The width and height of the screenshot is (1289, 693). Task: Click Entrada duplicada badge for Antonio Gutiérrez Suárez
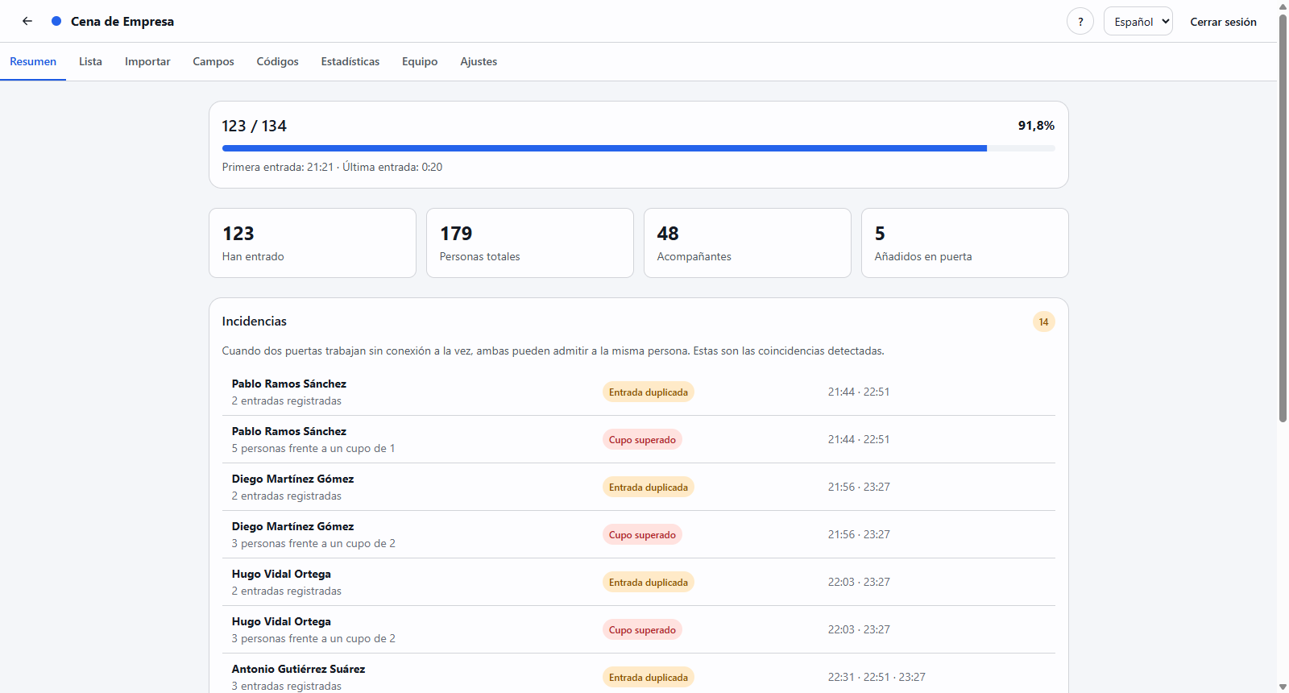649,677
